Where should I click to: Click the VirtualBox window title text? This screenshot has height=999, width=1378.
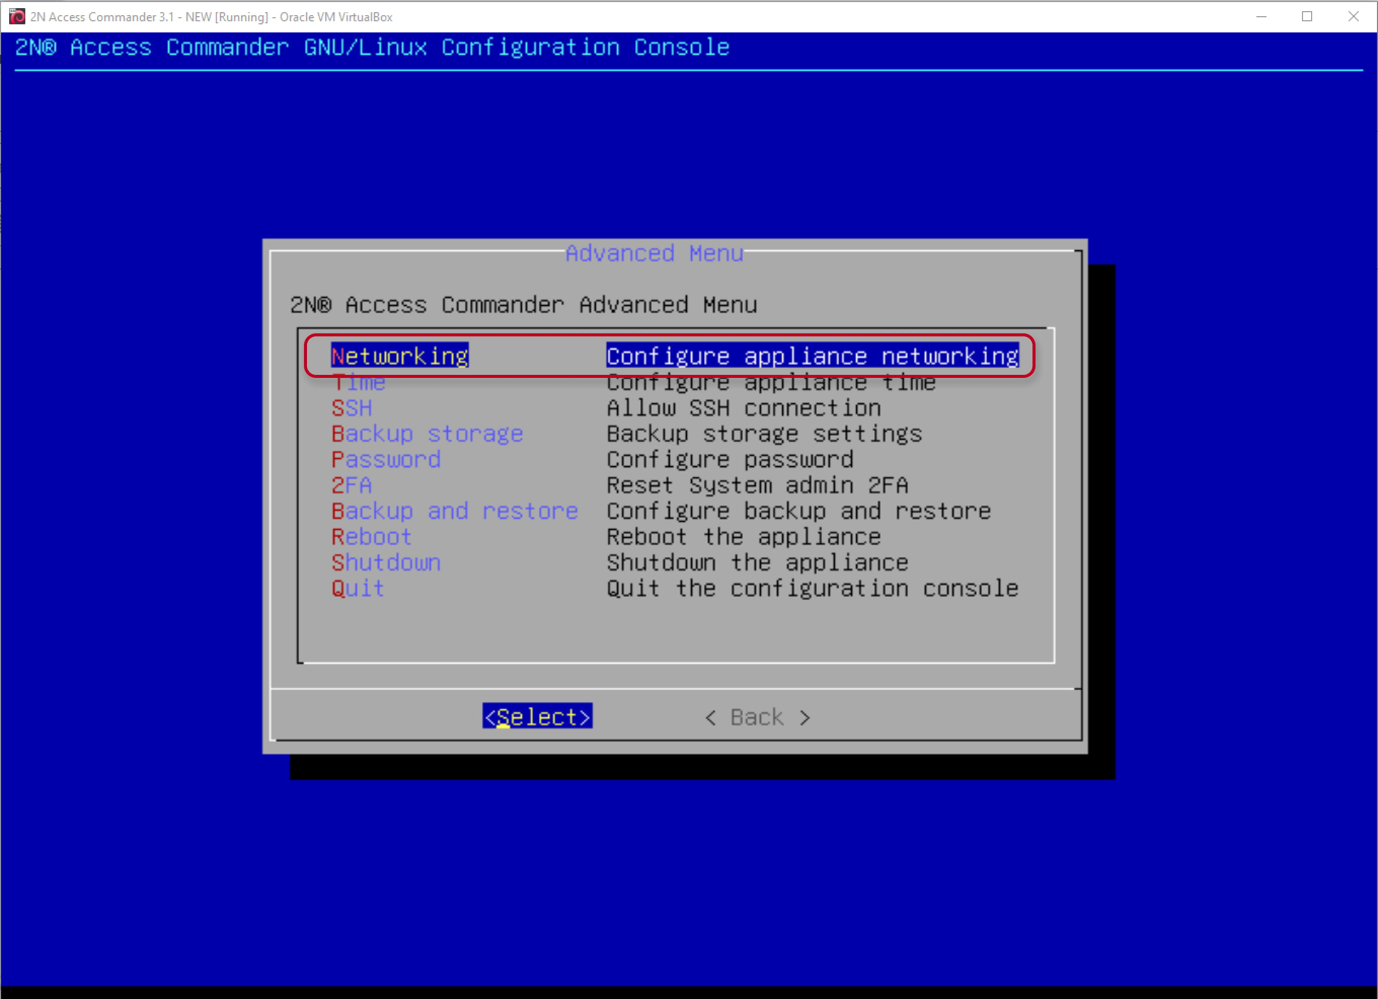(211, 17)
